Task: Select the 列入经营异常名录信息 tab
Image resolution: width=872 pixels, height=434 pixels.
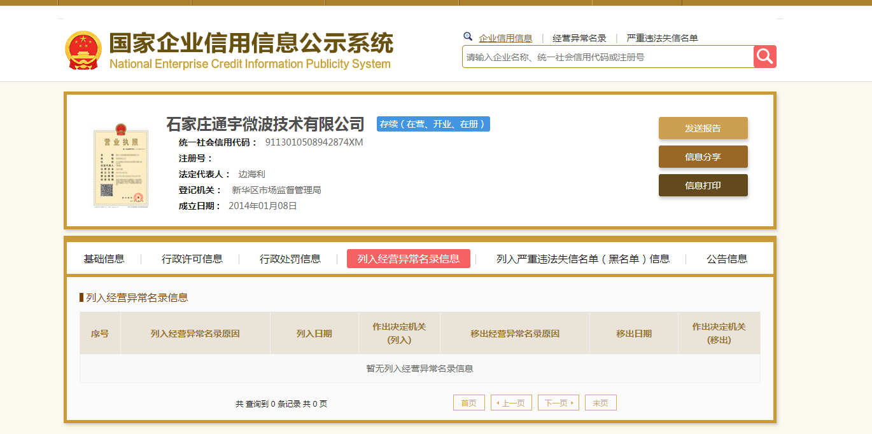Action: tap(409, 259)
